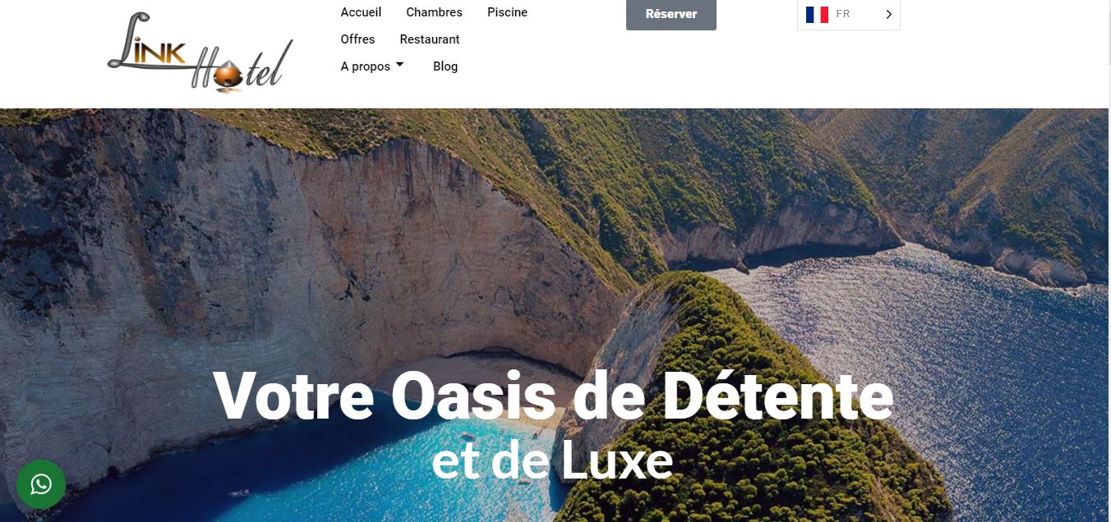Viewport: 1111px width, 522px height.
Task: Click the et de Luxe subtitle
Action: pos(552,462)
